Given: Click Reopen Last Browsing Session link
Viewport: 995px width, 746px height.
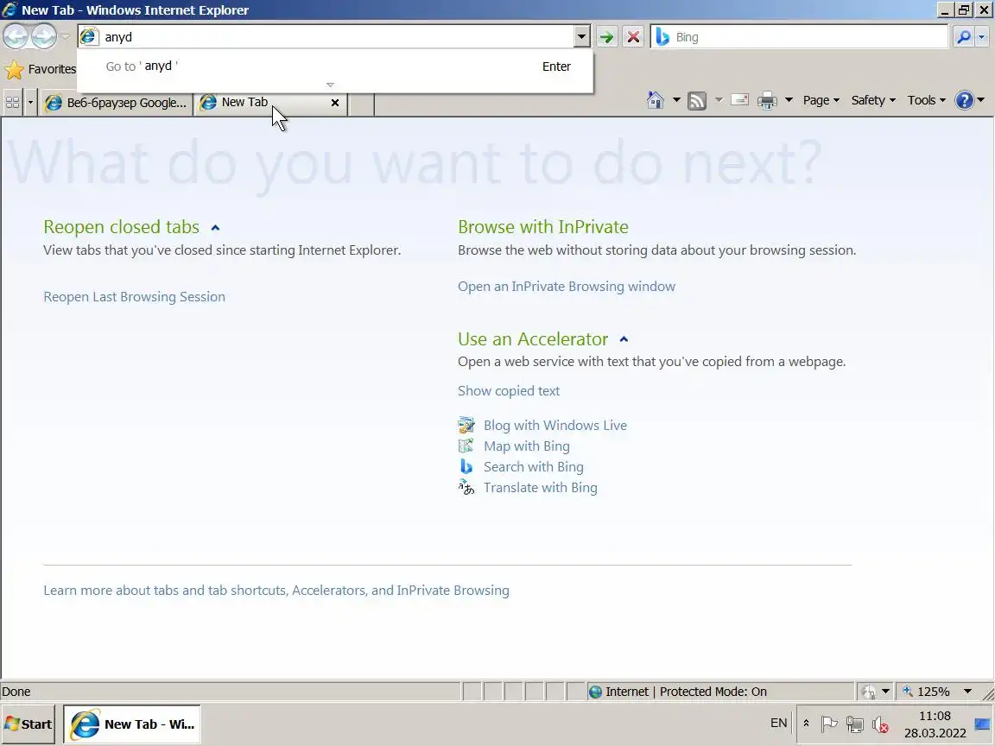Looking at the screenshot, I should 135,297.
